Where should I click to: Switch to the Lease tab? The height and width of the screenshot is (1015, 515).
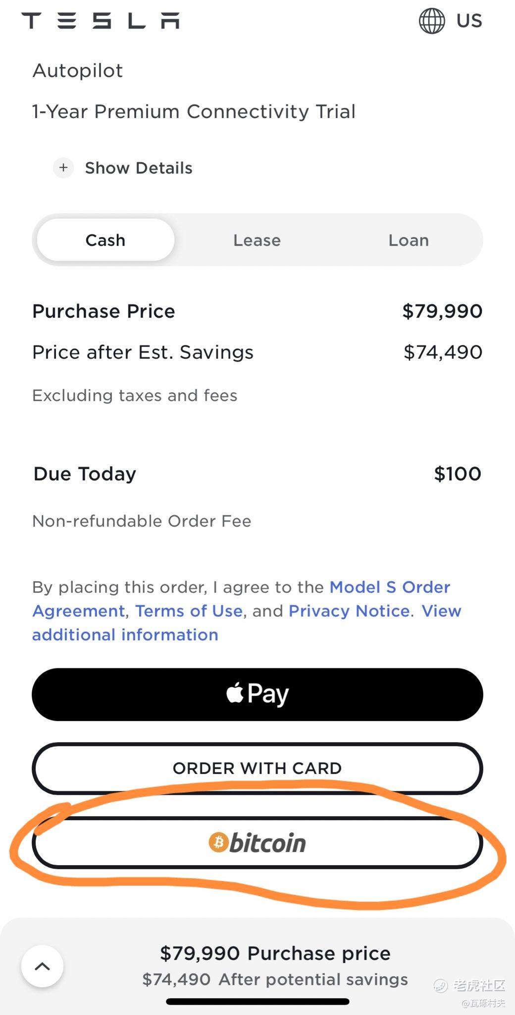pyautogui.click(x=257, y=240)
